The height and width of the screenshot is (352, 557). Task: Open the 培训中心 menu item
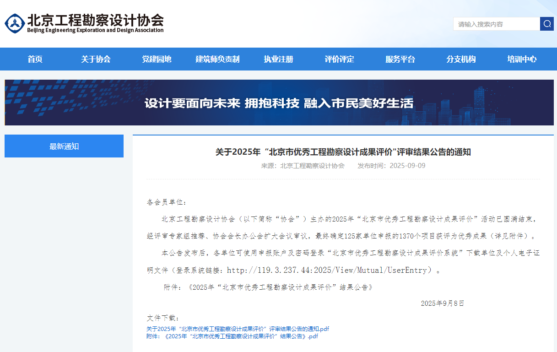522,59
